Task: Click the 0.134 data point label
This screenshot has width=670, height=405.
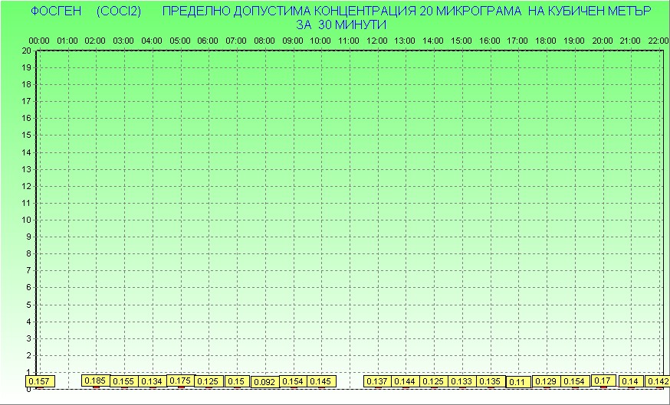Action: [153, 381]
